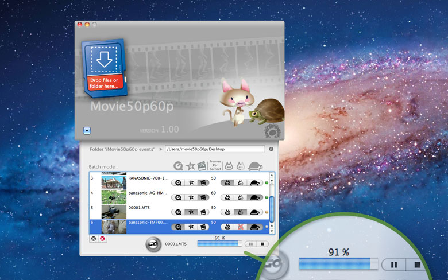Image resolution: width=448 pixels, height=280 pixels.
Task: Select clapperboard output for row 5 00001.MTS
Action: pyautogui.click(x=203, y=212)
